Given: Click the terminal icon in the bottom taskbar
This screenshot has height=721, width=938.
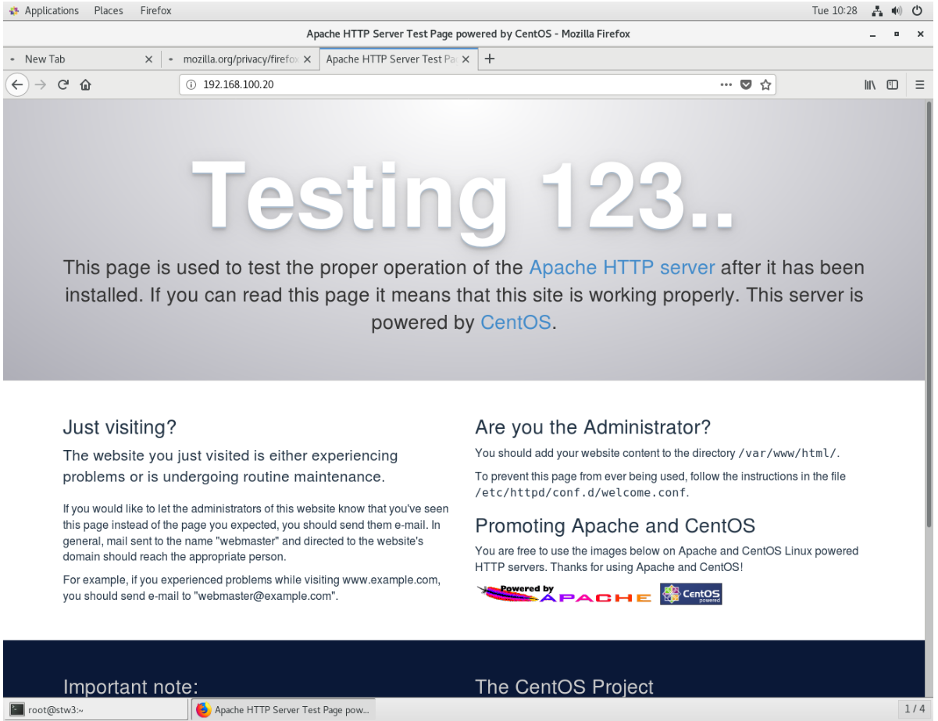Looking at the screenshot, I should (x=17, y=709).
